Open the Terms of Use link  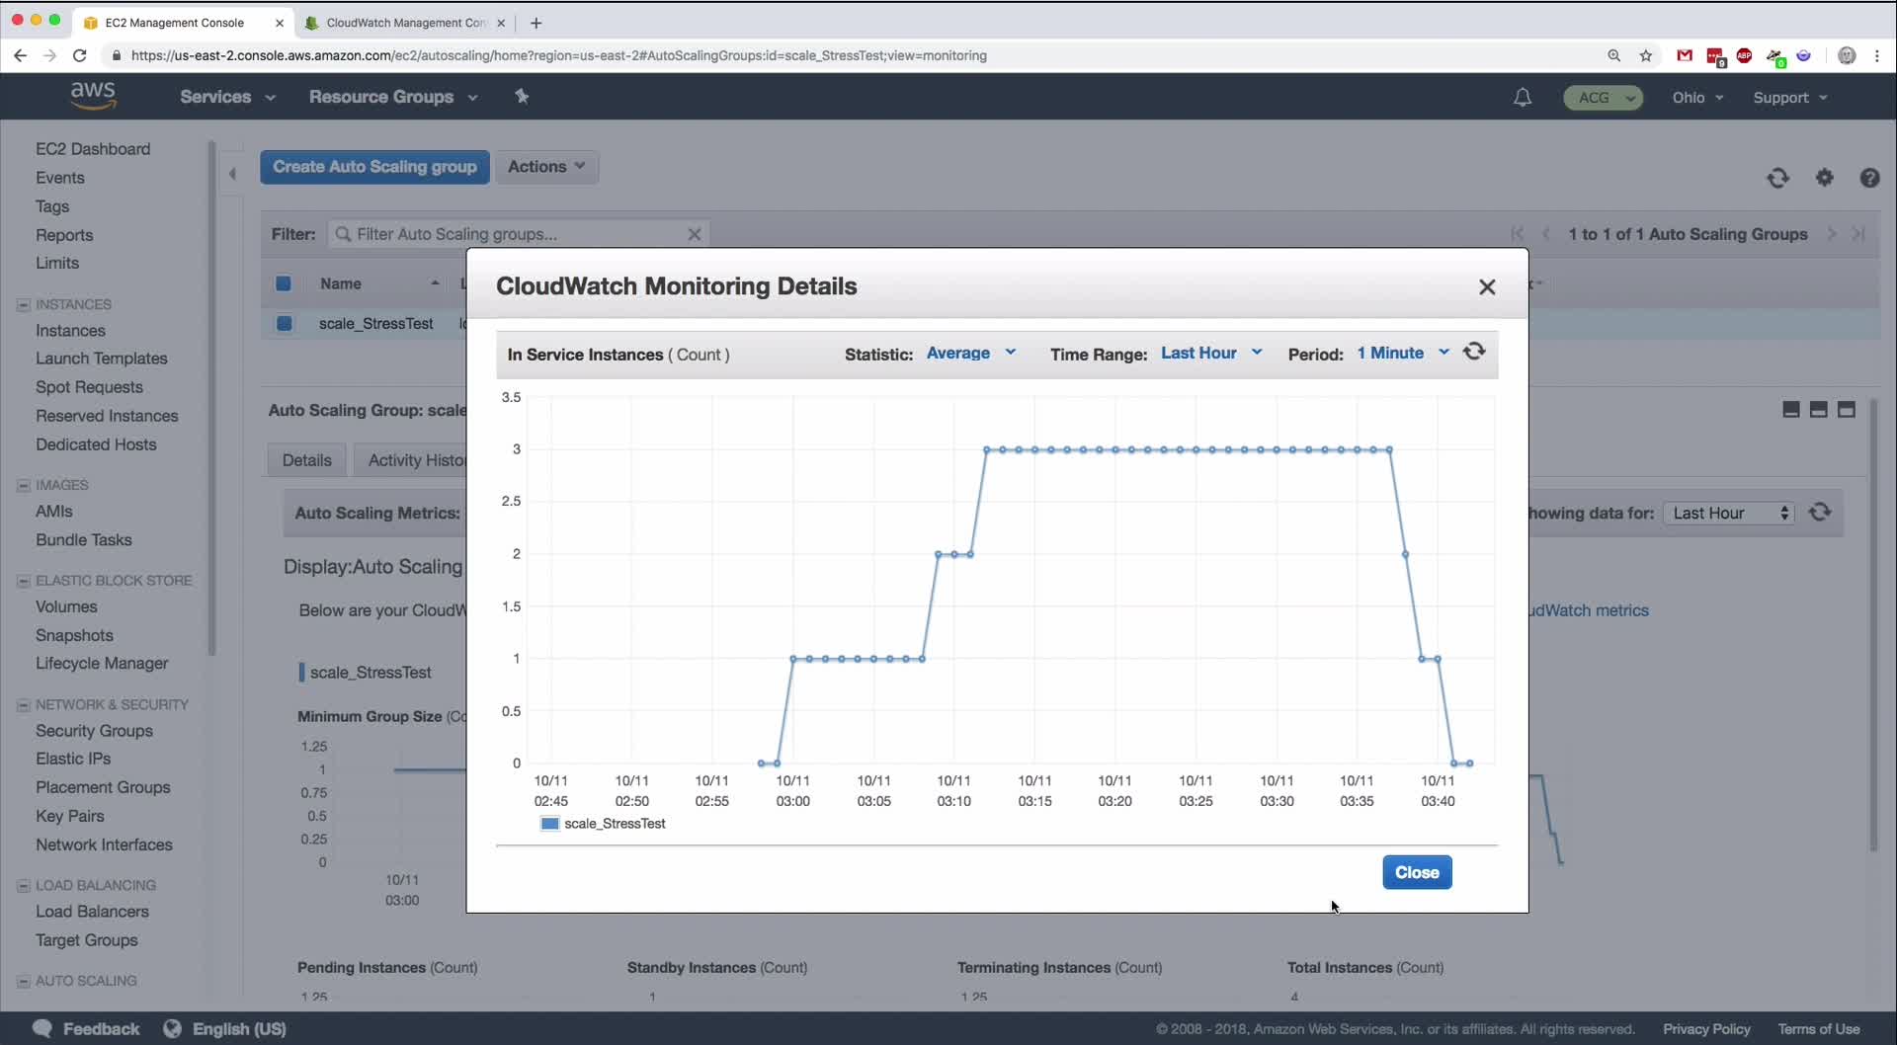pos(1819,1029)
